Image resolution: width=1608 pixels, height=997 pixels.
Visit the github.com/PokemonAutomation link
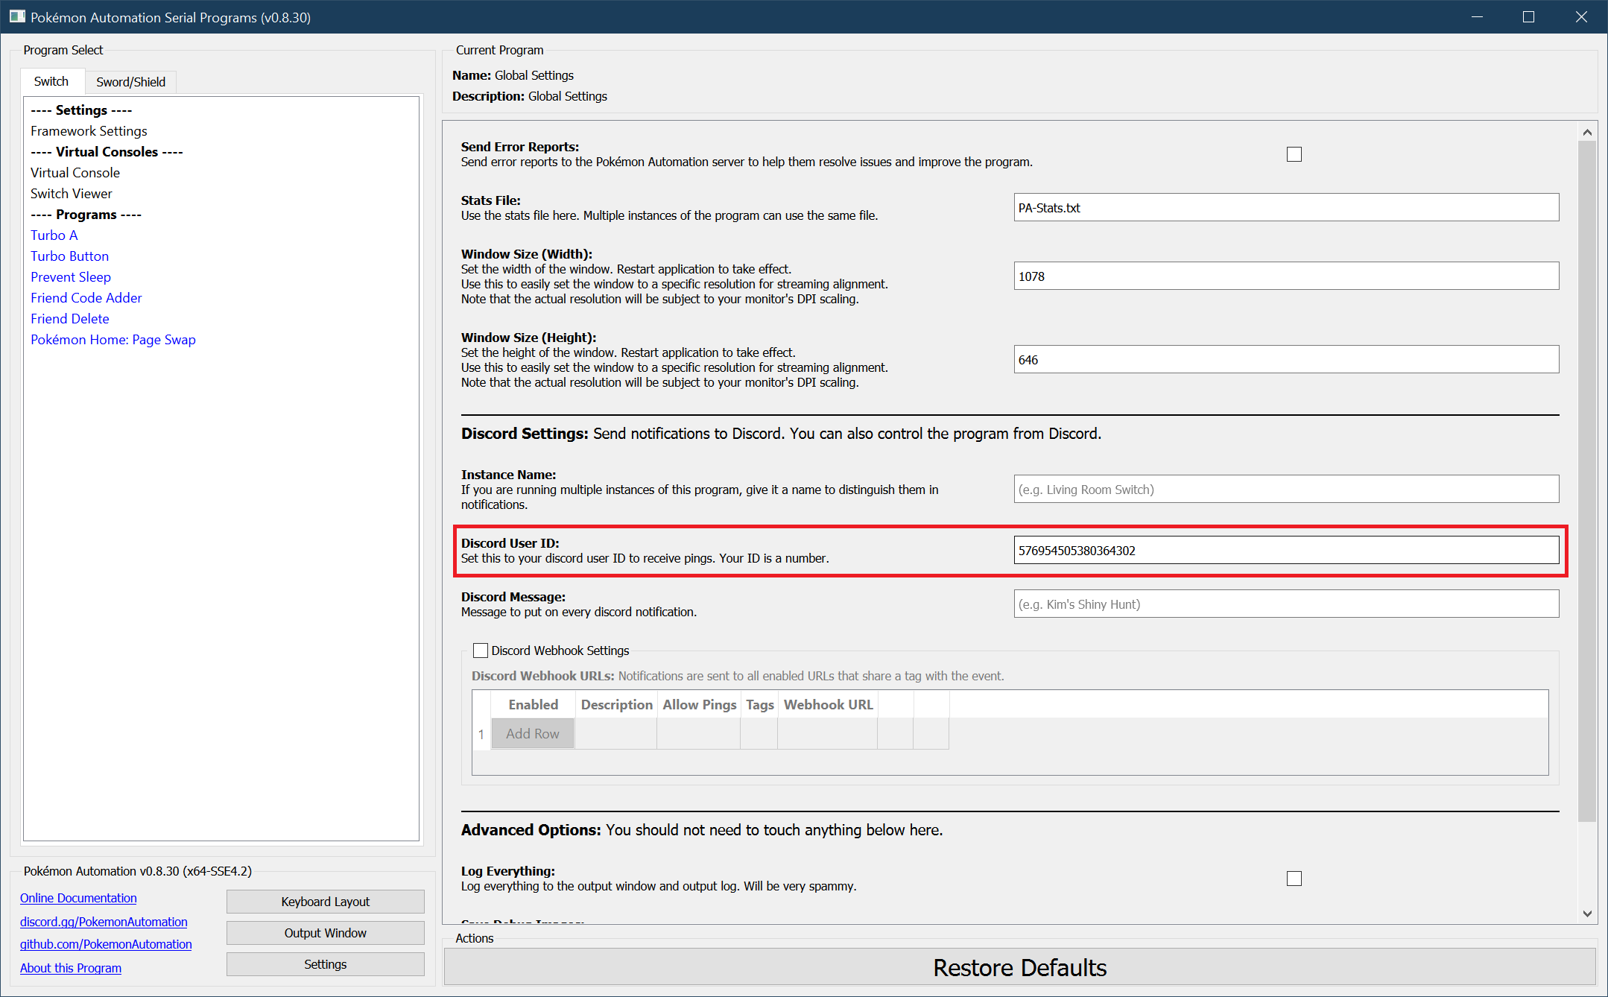(x=106, y=944)
